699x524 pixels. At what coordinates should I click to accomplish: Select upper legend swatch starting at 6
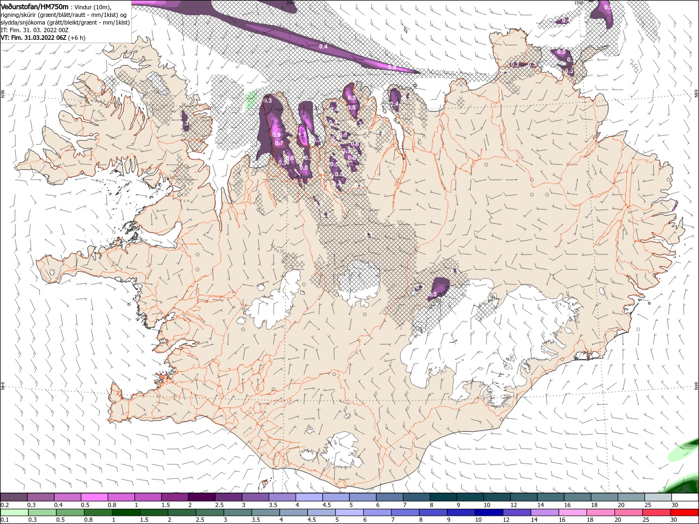(389, 497)
